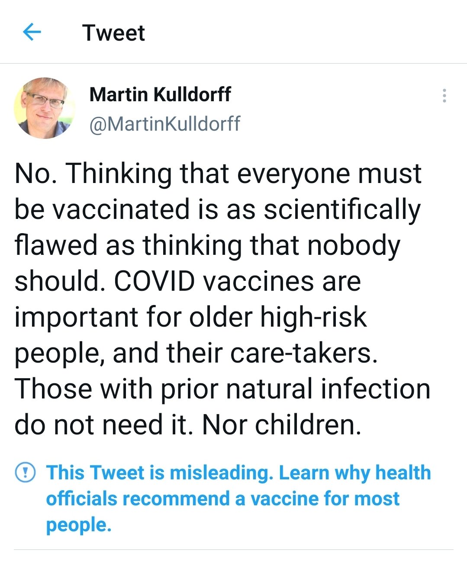Click 'flawed as thinking that nobody' text line
The height and width of the screenshot is (562, 467).
[x=208, y=246]
